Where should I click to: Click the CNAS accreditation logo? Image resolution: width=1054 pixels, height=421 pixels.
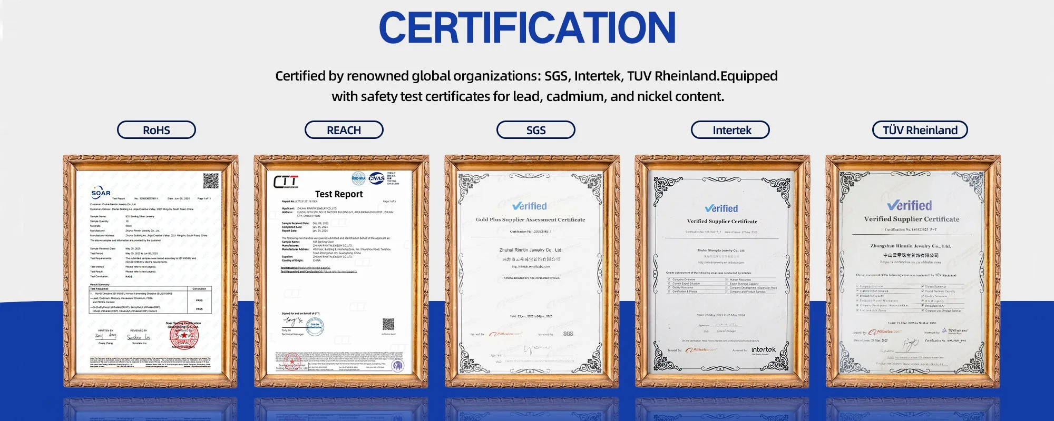click(x=376, y=178)
